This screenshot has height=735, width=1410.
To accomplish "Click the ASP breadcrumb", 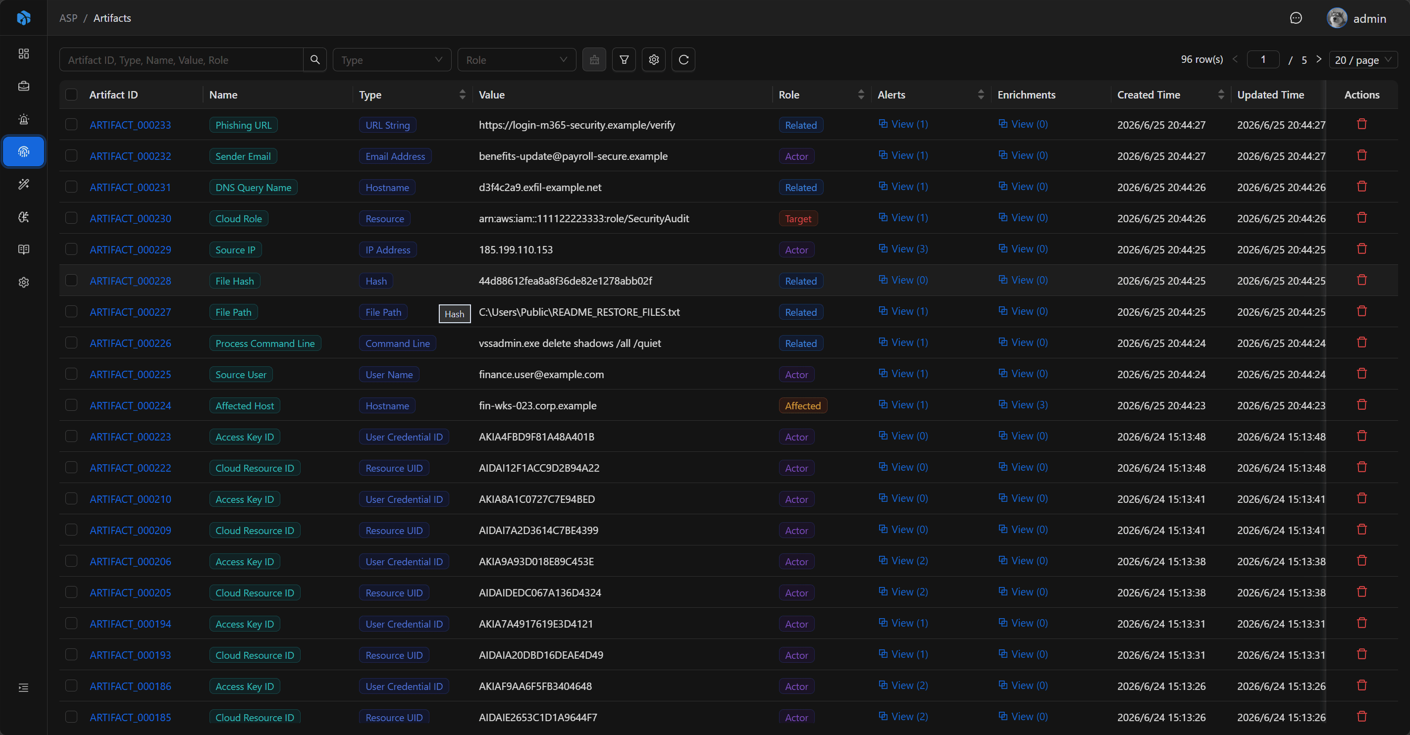I will tap(68, 18).
